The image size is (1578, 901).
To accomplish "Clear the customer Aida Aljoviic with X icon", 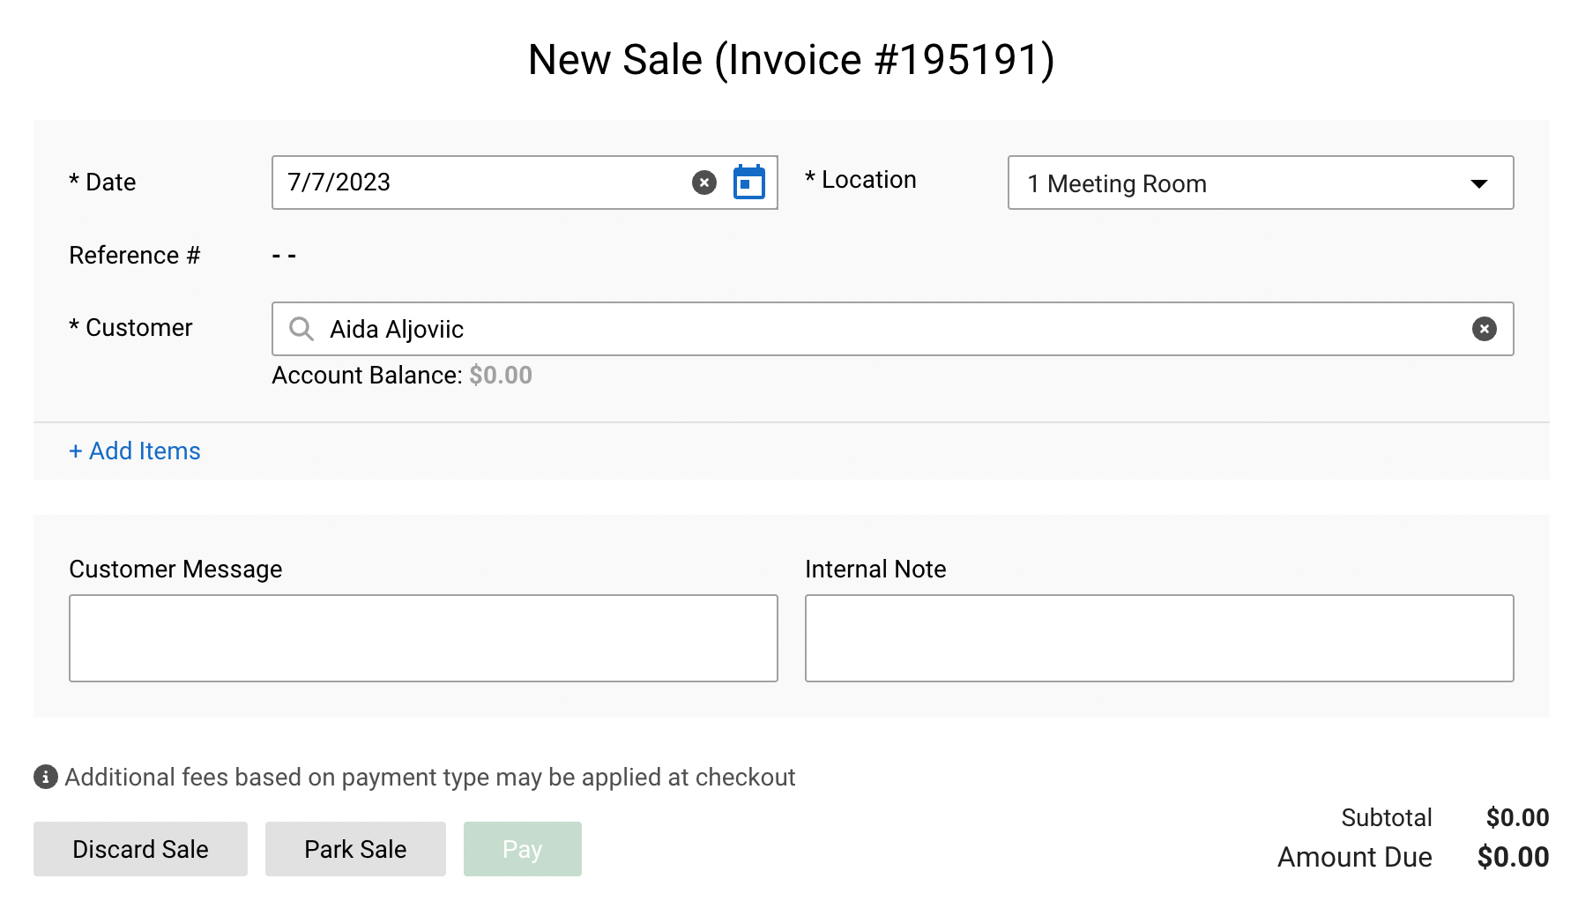I will [x=1485, y=329].
